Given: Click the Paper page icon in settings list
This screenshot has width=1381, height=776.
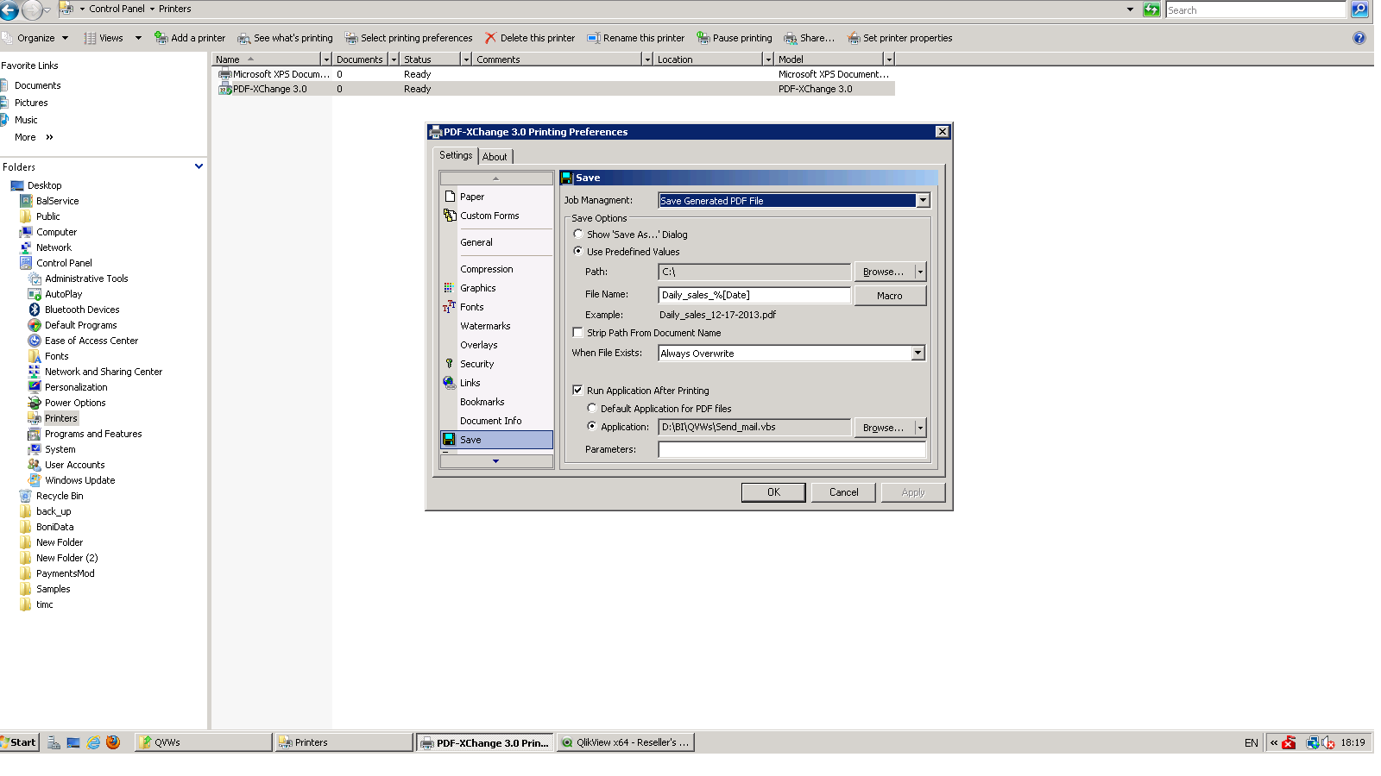Looking at the screenshot, I should click(450, 197).
